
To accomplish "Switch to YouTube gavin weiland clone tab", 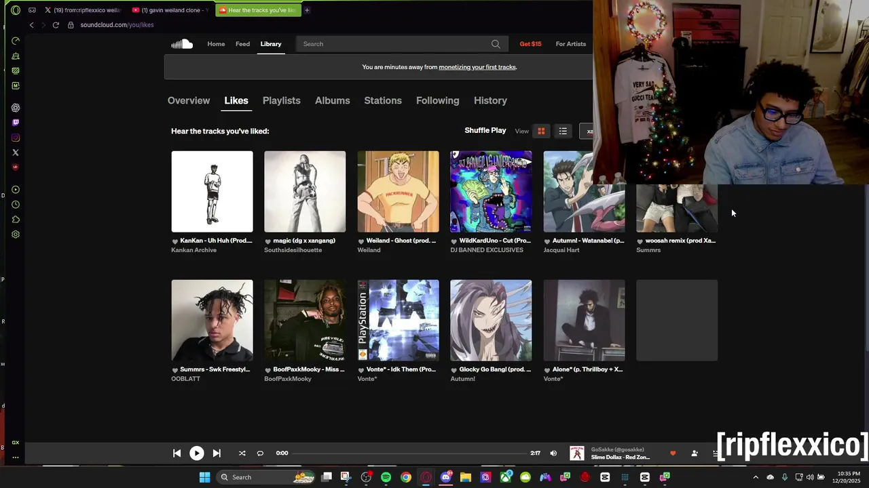I will (170, 10).
